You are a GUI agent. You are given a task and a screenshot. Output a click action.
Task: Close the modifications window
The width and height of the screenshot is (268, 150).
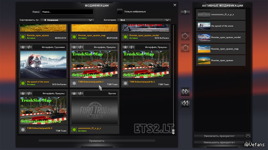175,5
